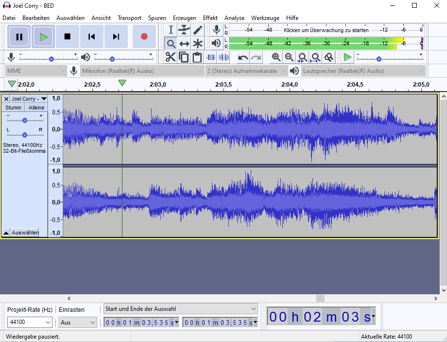The image size is (447, 342).
Task: Click the Stop playback button
Action: (x=67, y=36)
